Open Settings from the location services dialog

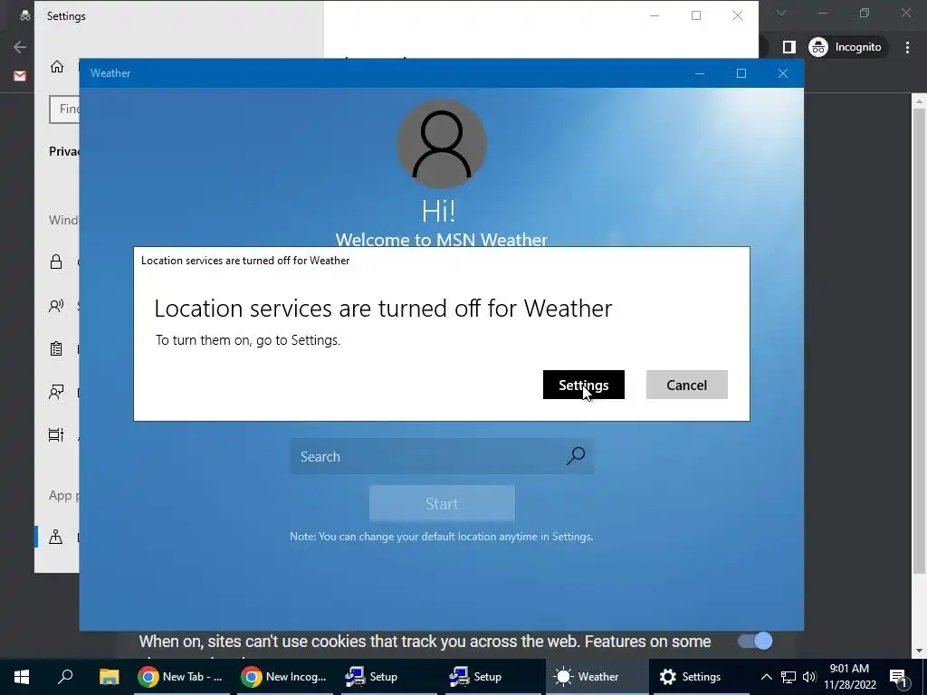(x=584, y=385)
